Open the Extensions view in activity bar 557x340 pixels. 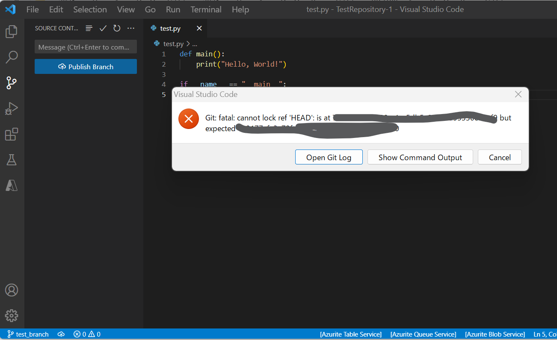pyautogui.click(x=12, y=134)
